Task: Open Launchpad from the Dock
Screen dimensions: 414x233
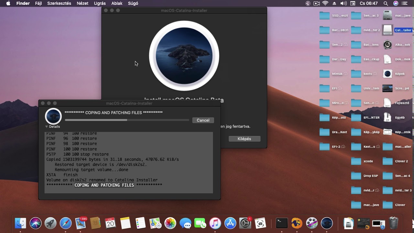Action: [50, 223]
